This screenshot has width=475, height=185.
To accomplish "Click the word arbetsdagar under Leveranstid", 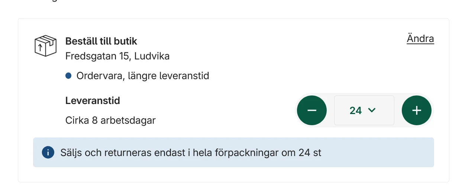I will (x=128, y=120).
